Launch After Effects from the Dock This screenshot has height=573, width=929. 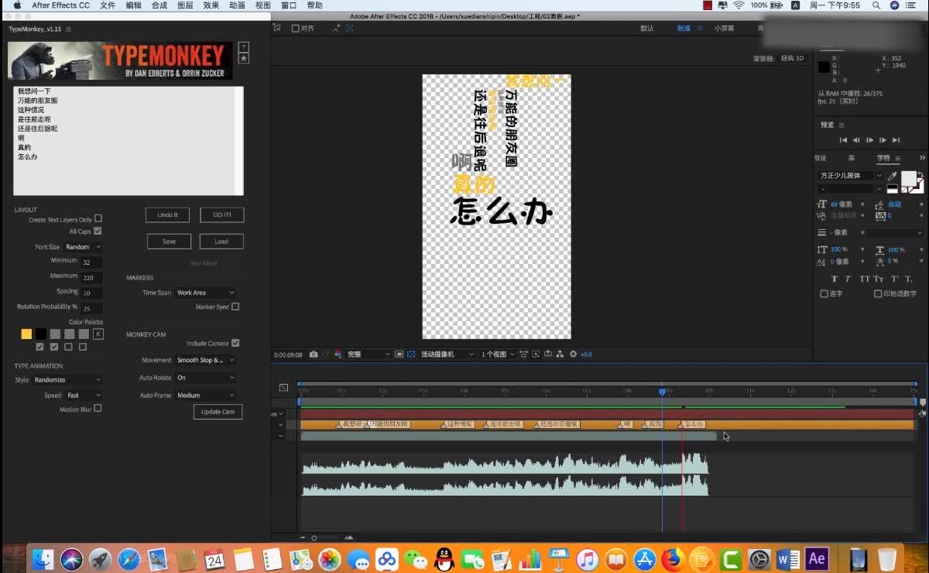(x=817, y=558)
